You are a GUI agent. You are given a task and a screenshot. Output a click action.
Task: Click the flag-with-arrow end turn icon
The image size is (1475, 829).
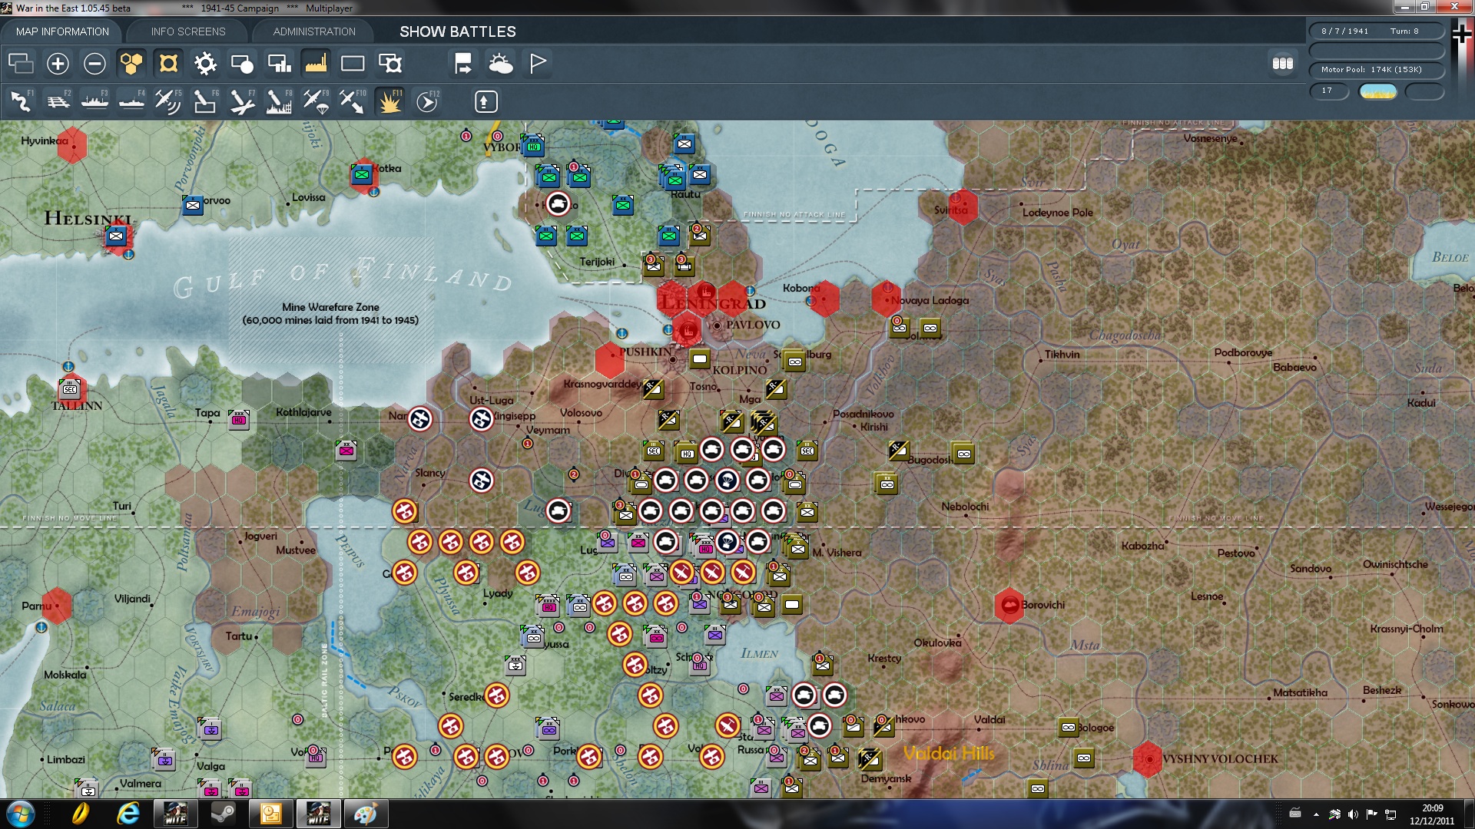[463, 64]
